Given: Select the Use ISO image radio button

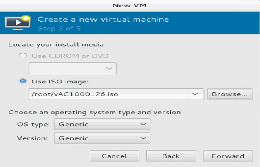Looking at the screenshot, I should tap(23, 81).
